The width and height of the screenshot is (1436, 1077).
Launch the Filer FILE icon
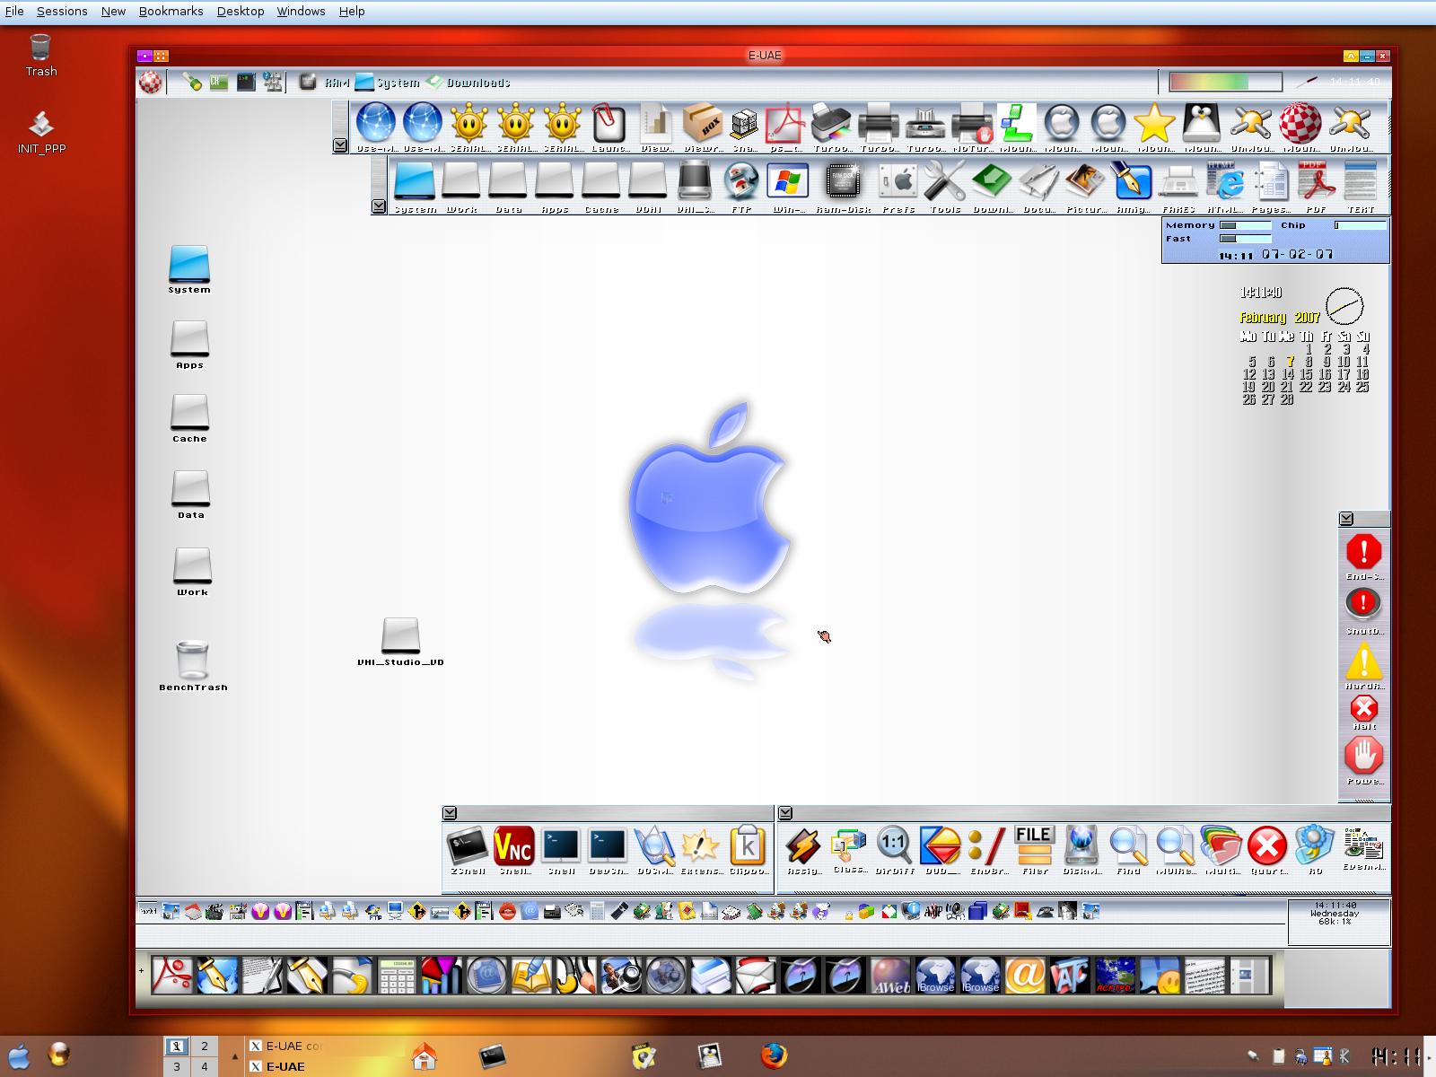pos(1034,846)
